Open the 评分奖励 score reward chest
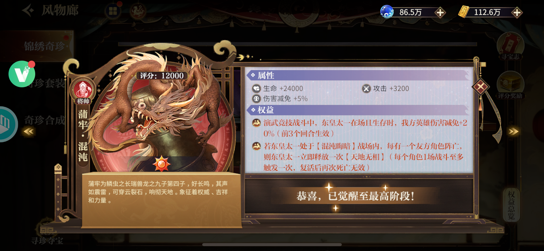 510,85
